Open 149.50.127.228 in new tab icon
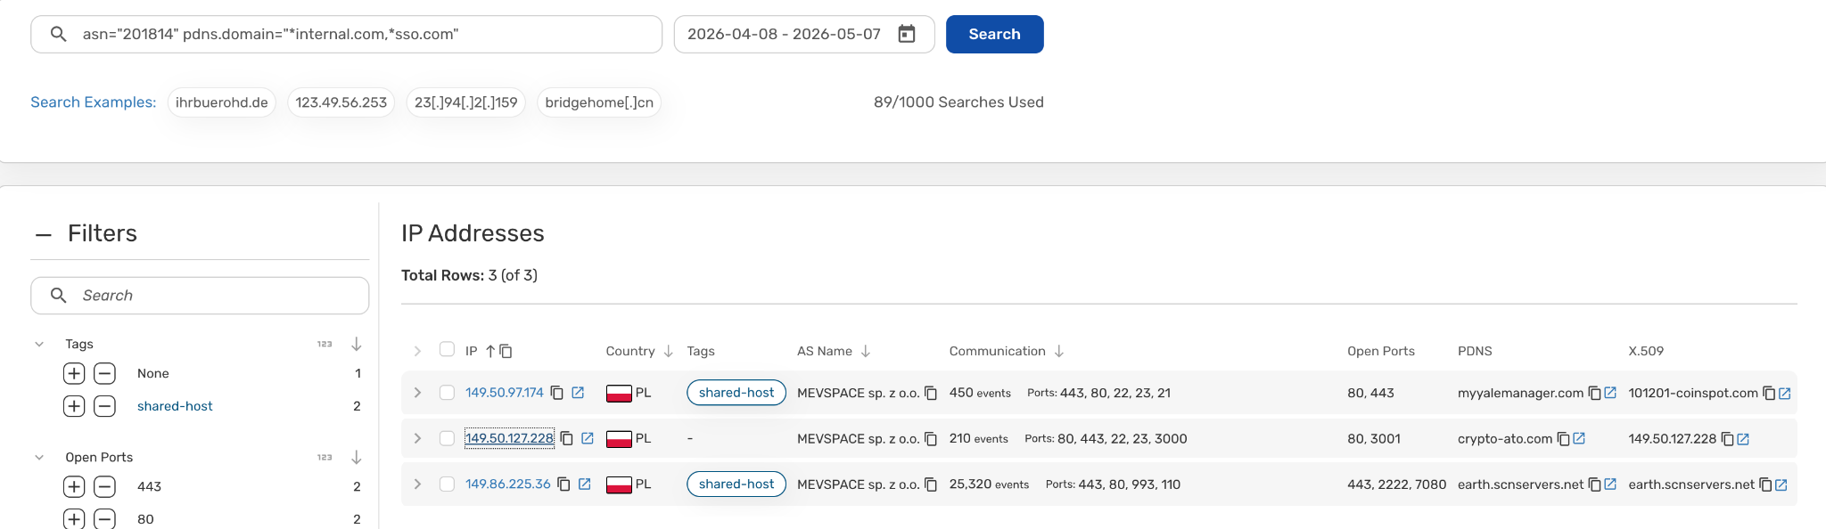The width and height of the screenshot is (1826, 529). pyautogui.click(x=588, y=438)
